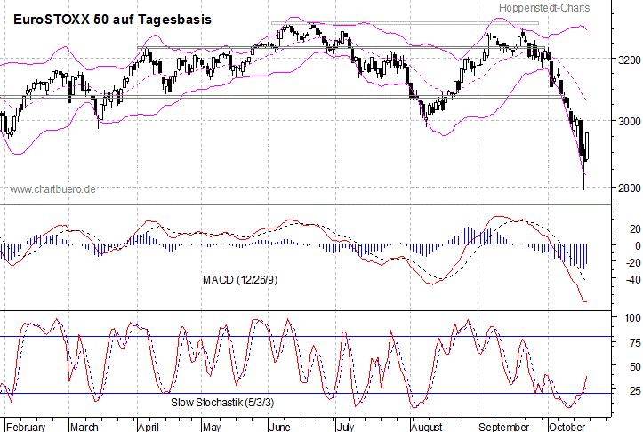This screenshot has width=643, height=432.
Task: Click the Stochastik axis value 100
Action: point(632,317)
